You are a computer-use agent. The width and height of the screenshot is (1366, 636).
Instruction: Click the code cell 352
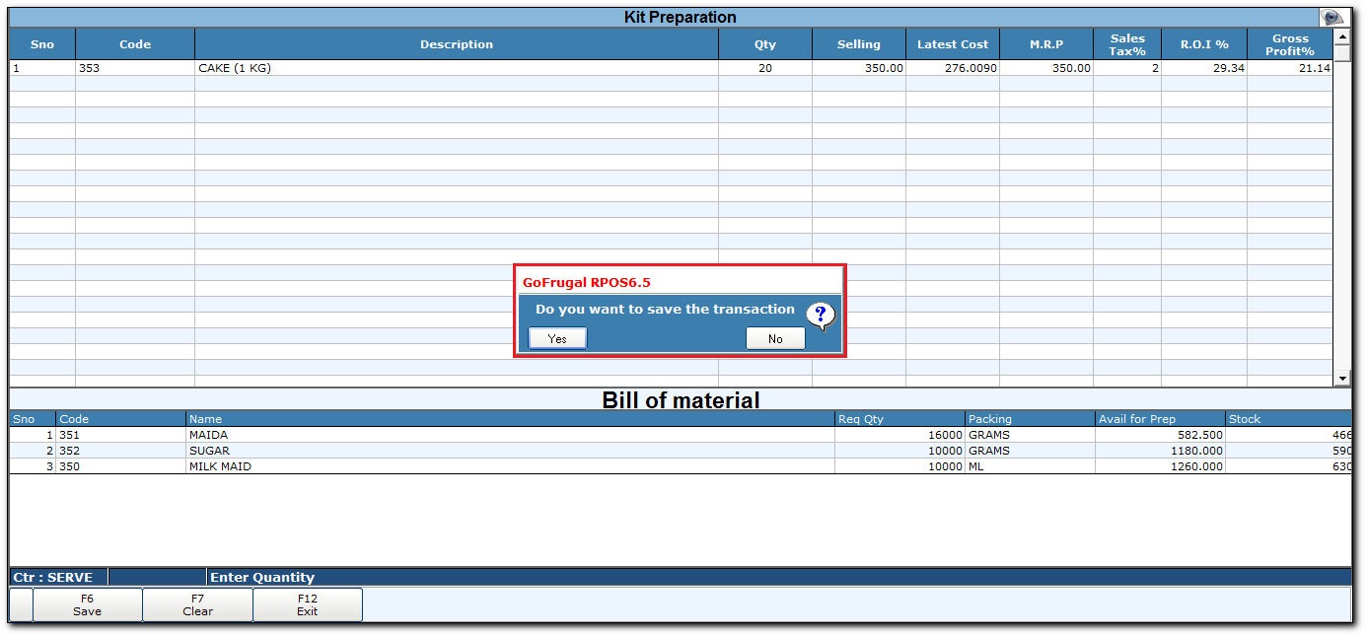pos(121,451)
